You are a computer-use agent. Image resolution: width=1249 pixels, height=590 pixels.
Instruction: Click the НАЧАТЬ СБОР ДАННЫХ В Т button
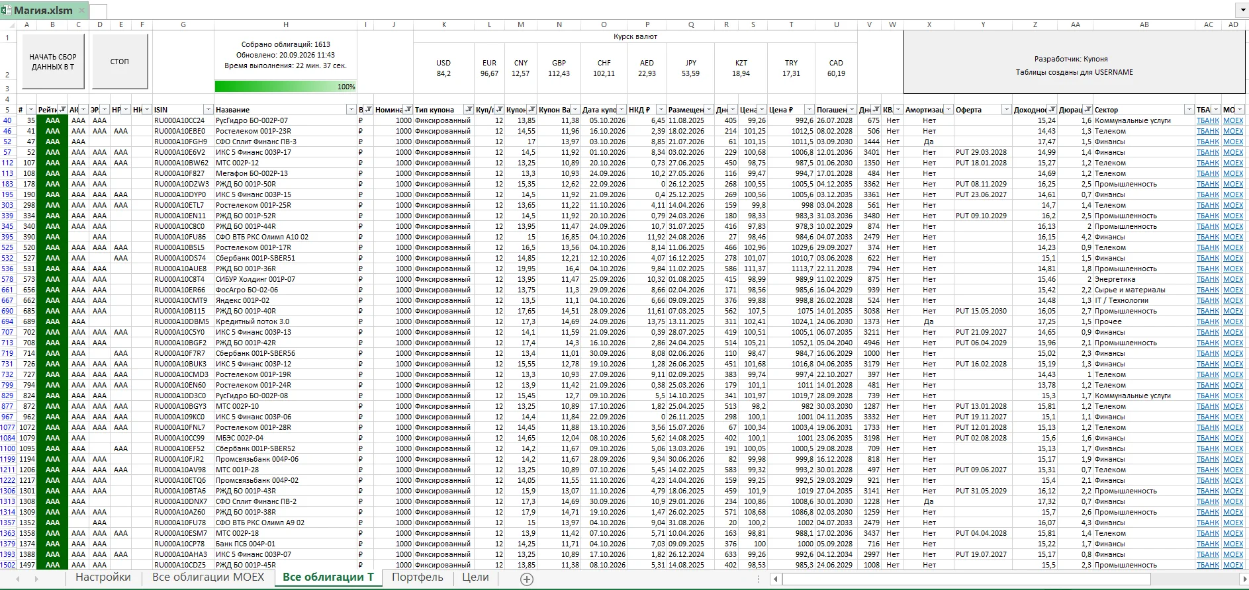(53, 62)
